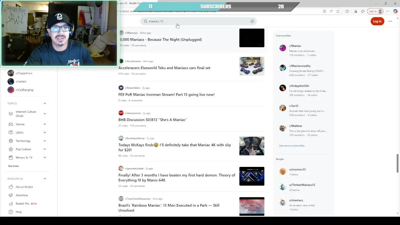Expand the Games topic
Image resolution: width=400 pixels, height=225 pixels.
(x=45, y=124)
